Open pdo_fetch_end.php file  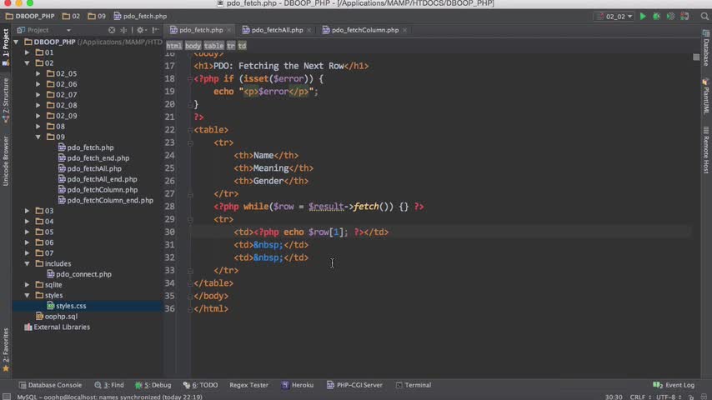click(93, 158)
